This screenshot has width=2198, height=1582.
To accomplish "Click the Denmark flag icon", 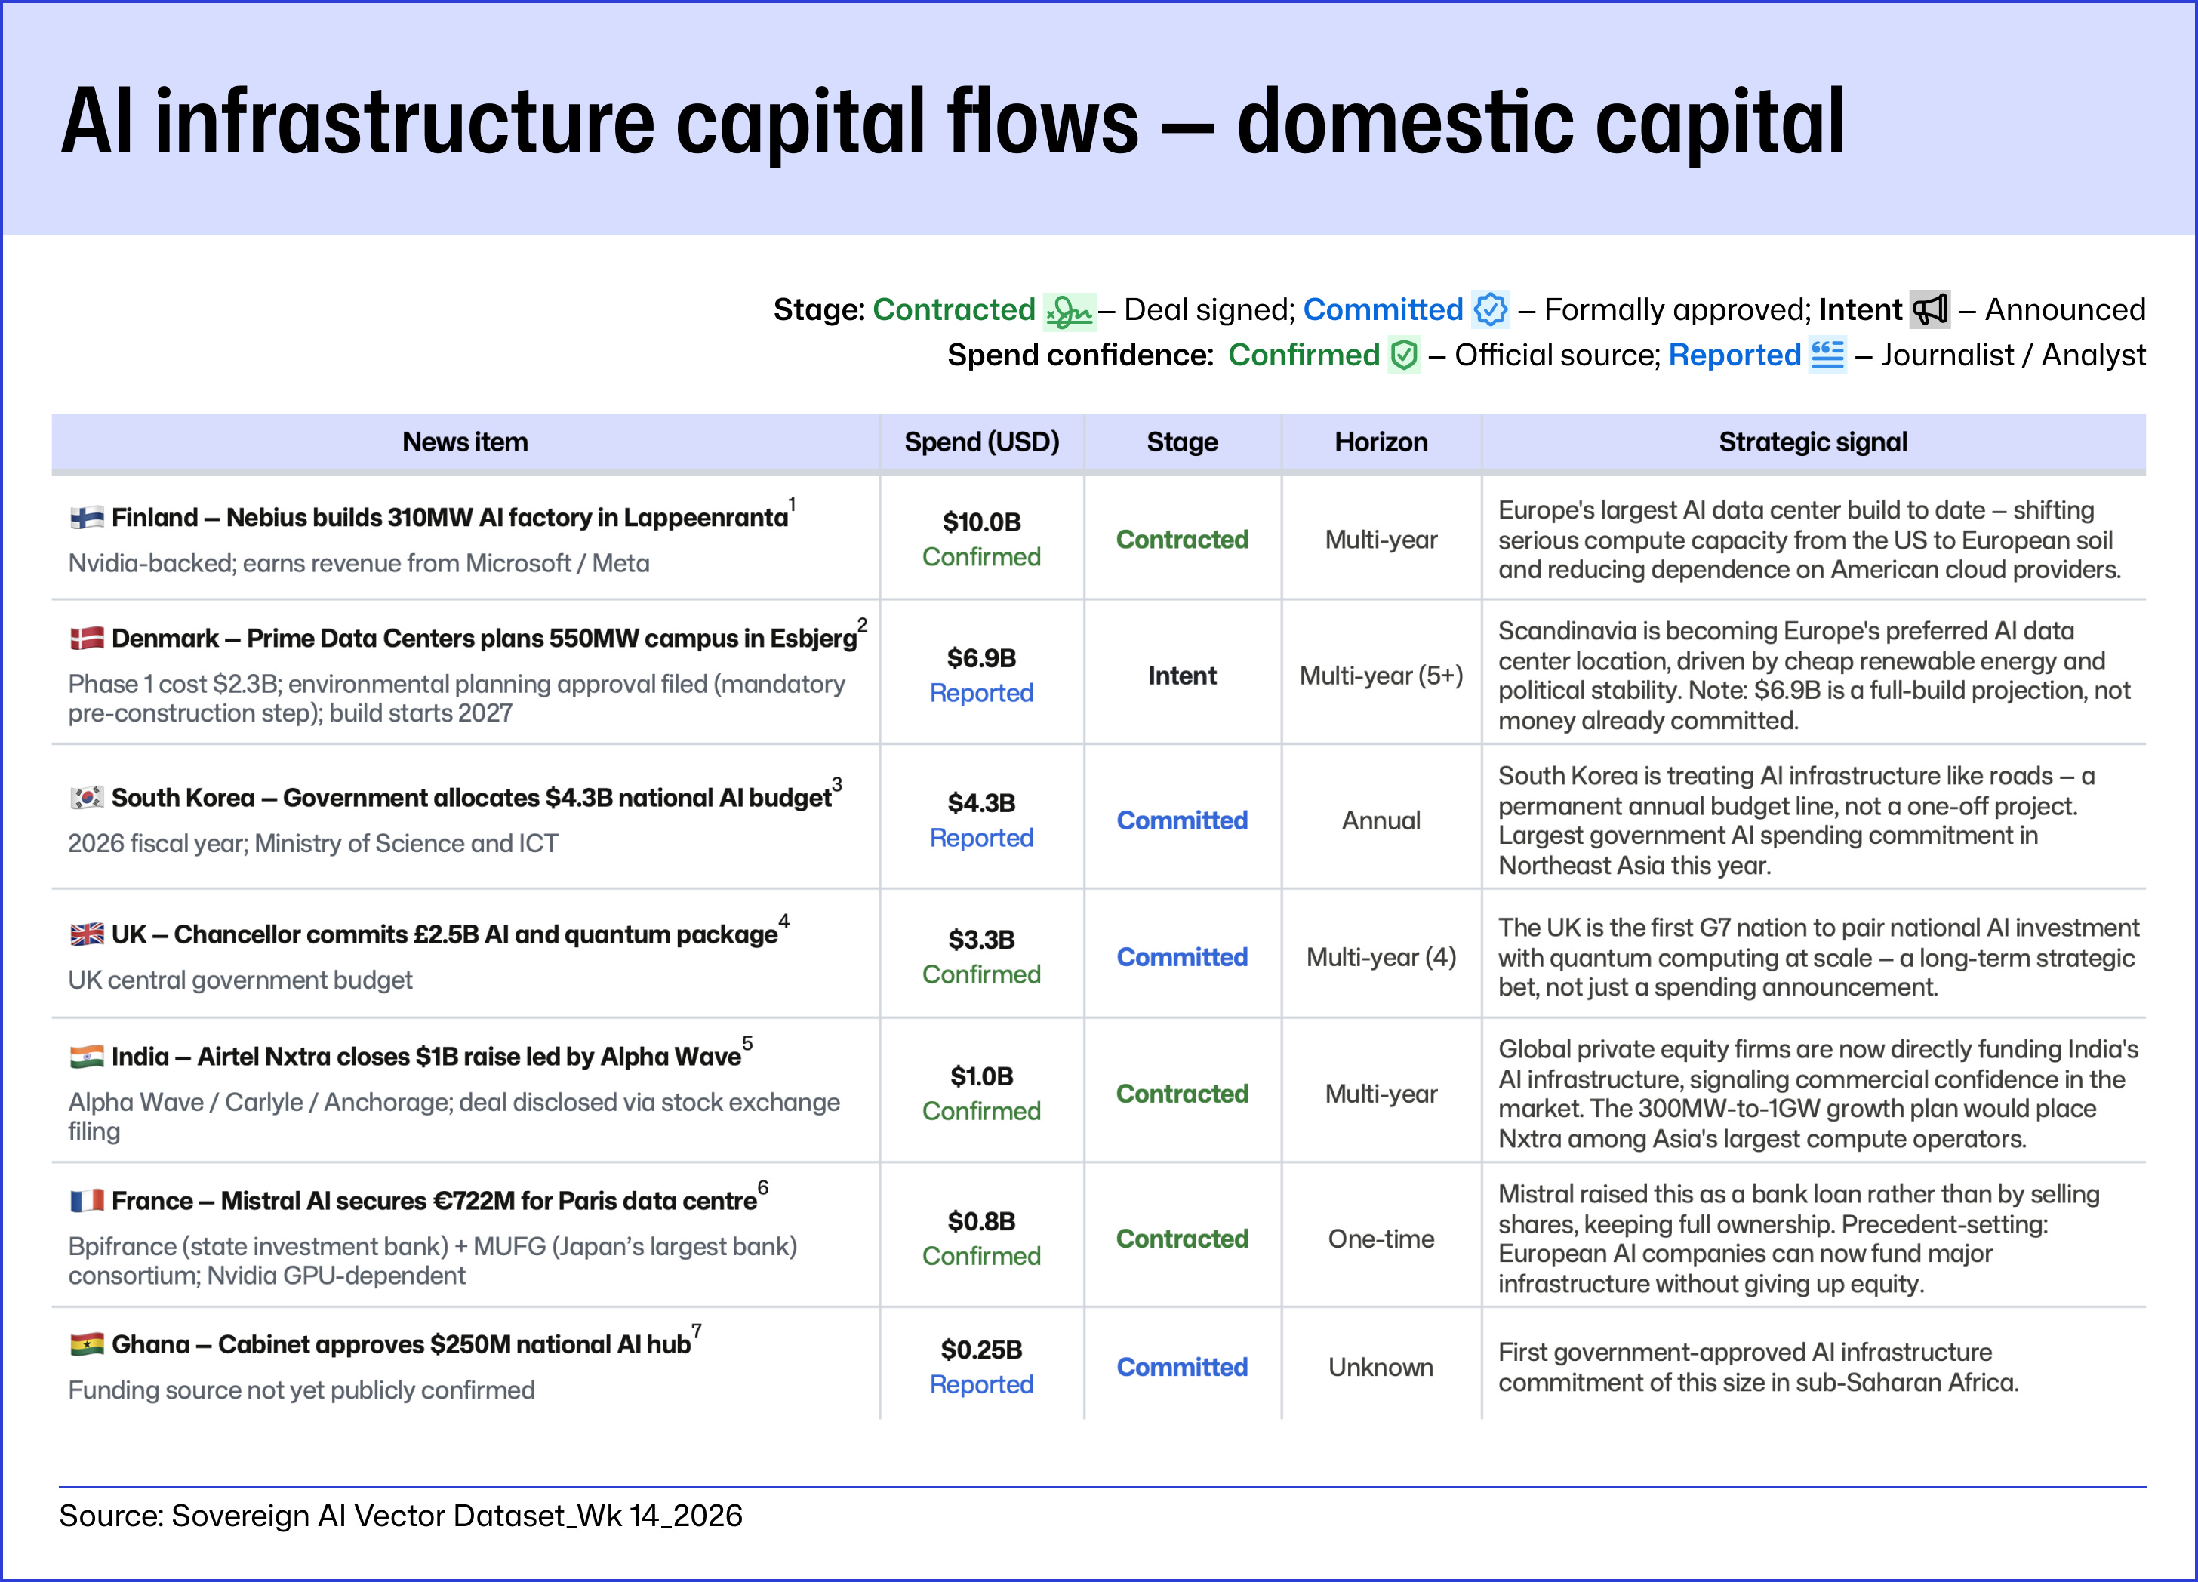I will (x=88, y=639).
